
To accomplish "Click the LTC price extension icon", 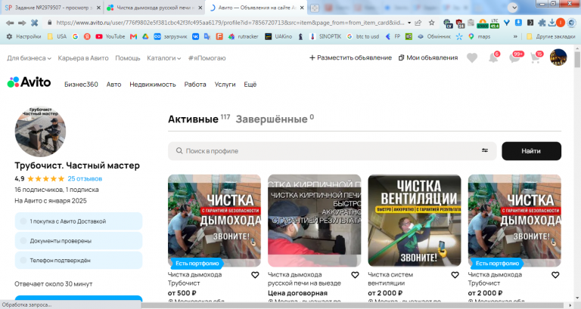I will (x=495, y=23).
